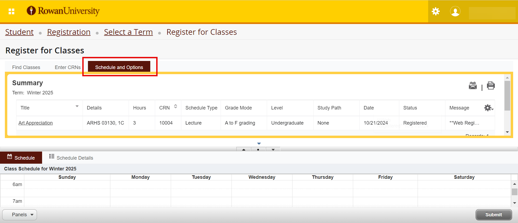Image resolution: width=518 pixels, height=223 pixels.
Task: Click the Summary scrollbar down arrow
Action: tap(507, 132)
